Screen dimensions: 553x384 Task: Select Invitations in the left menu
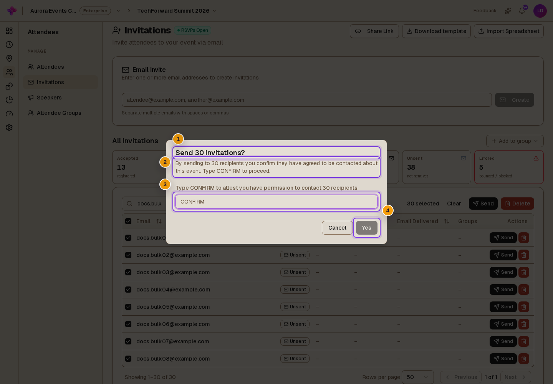pos(60,82)
